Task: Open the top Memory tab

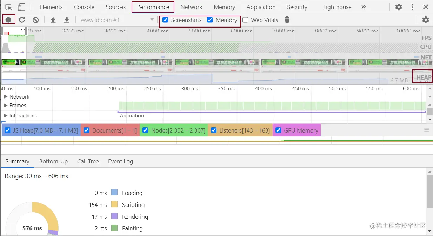Action: click(224, 7)
